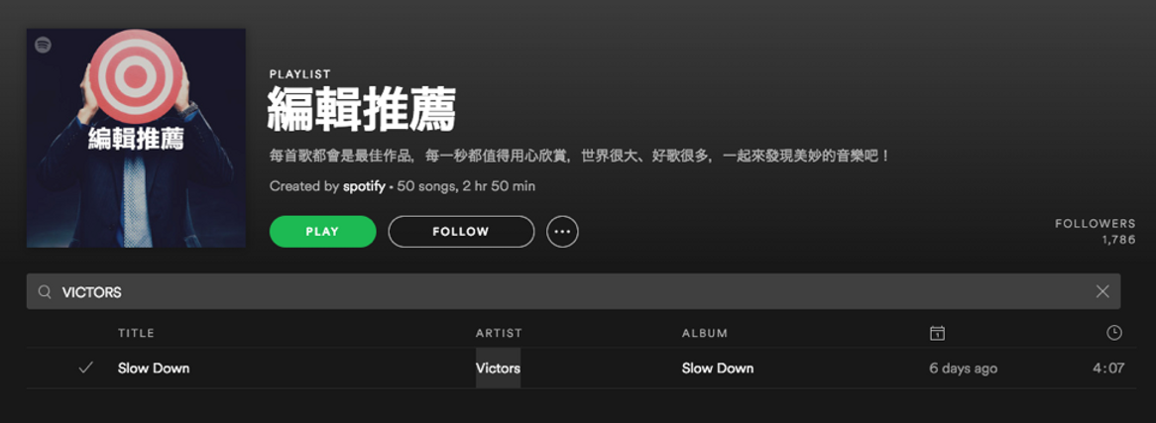Image resolution: width=1156 pixels, height=423 pixels.
Task: Sort tracks by ARTIST column
Action: point(499,333)
